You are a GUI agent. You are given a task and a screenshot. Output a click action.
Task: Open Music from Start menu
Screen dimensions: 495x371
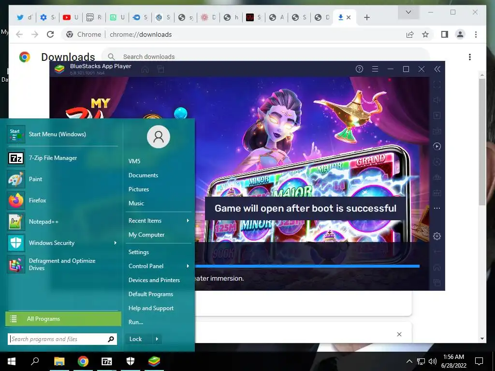136,203
